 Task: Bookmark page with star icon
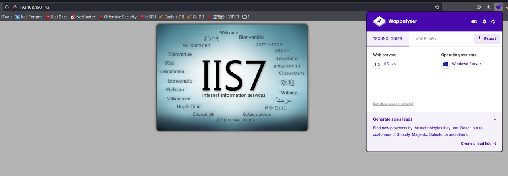437,7
